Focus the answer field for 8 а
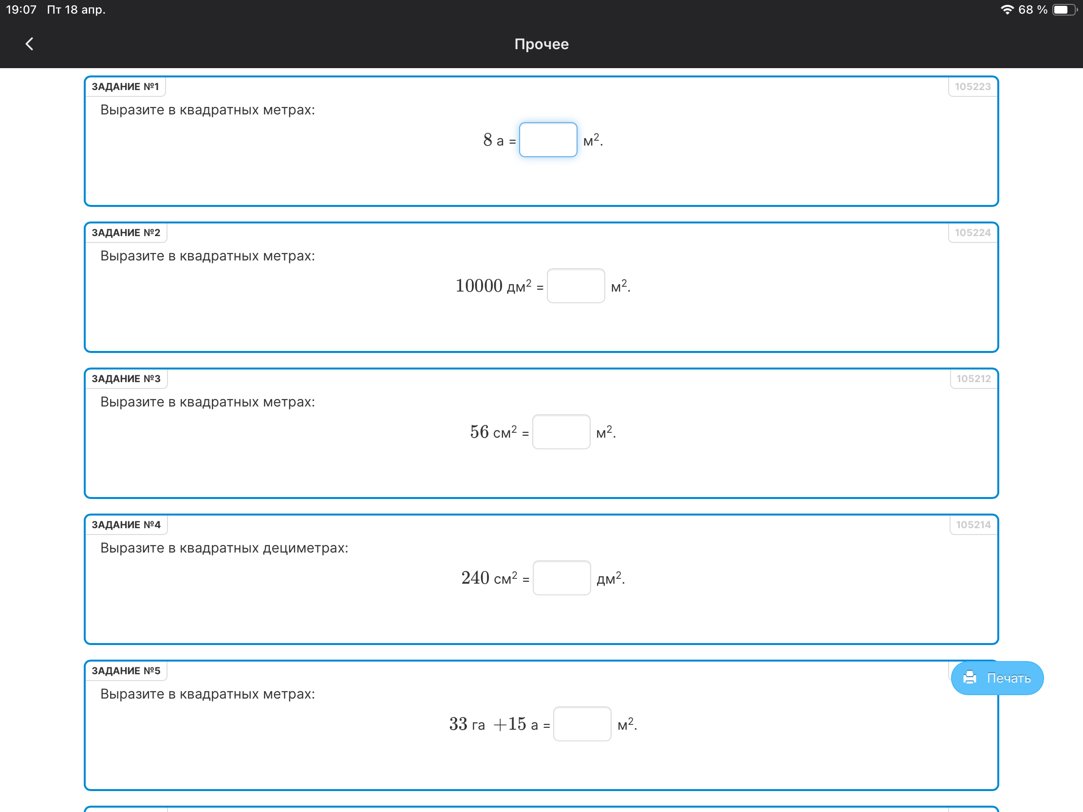 (548, 140)
